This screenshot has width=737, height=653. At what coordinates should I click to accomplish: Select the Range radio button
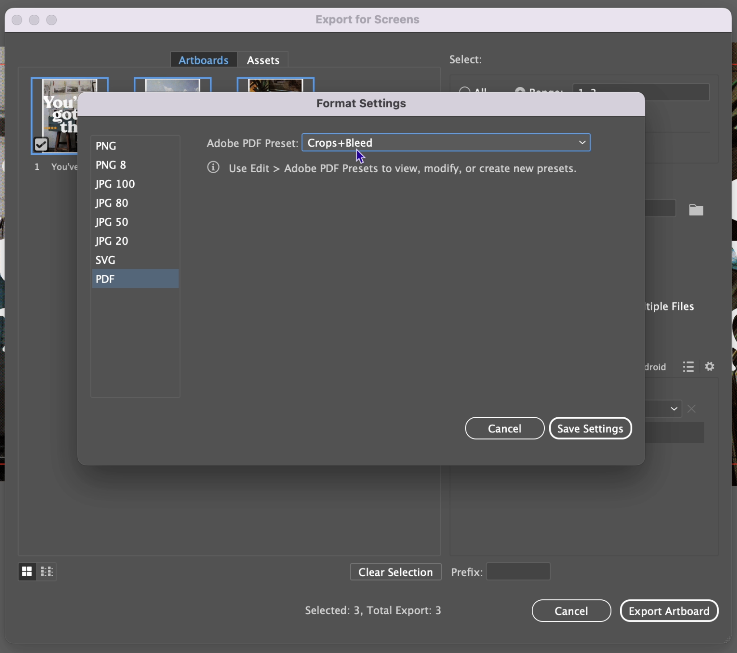pos(520,89)
